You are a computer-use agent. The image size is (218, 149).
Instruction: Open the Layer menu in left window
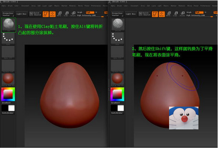(45, 6)
